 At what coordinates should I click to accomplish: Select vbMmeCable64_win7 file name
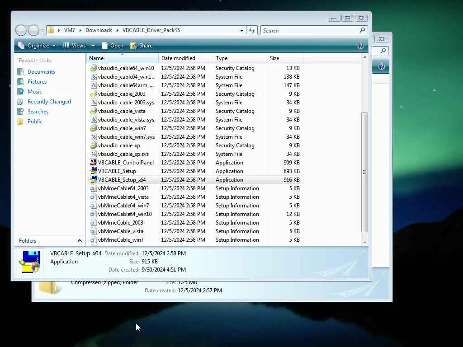[123, 206]
